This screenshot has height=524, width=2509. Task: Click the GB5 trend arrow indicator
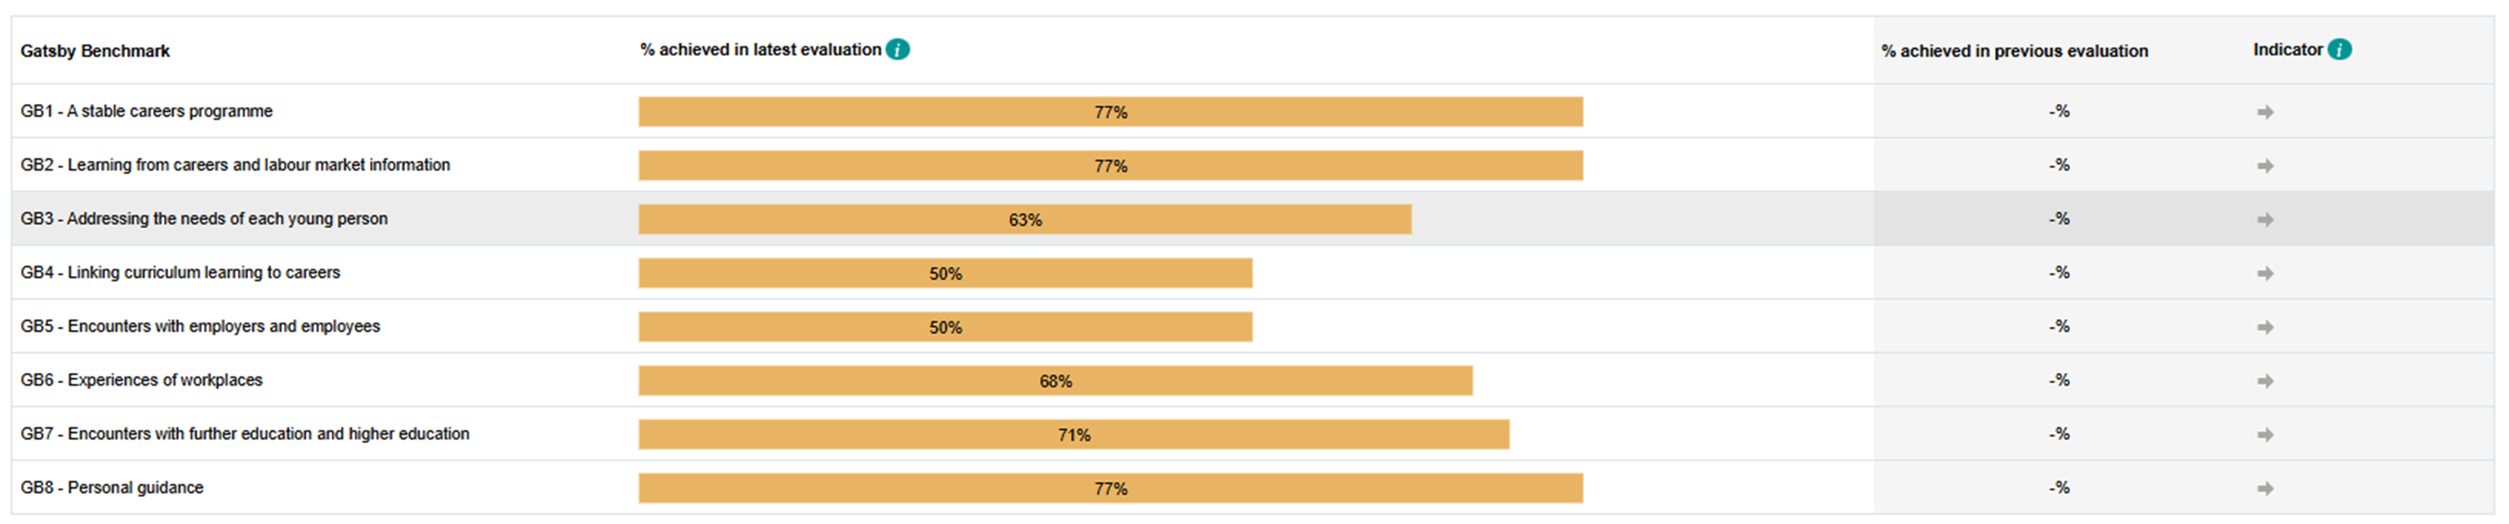tap(2265, 327)
